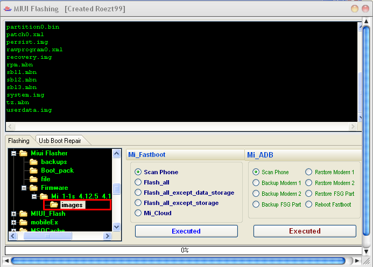Click tz.mbn in the log output
The height and width of the screenshot is (267, 373).
(x=18, y=102)
